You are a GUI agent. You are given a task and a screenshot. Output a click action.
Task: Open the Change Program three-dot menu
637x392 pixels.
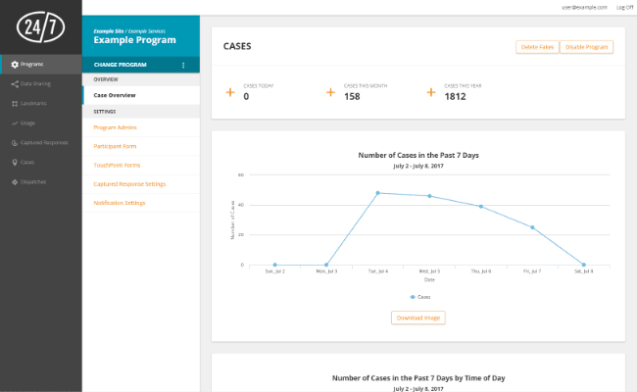[183, 65]
